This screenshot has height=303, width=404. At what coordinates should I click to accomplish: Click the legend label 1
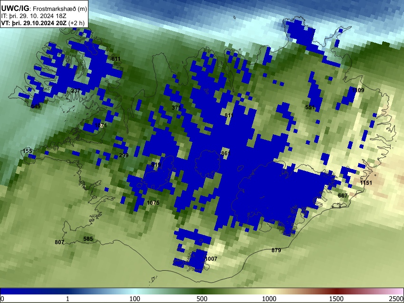pos(67,299)
